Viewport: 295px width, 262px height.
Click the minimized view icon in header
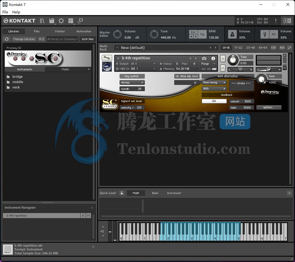[80, 21]
